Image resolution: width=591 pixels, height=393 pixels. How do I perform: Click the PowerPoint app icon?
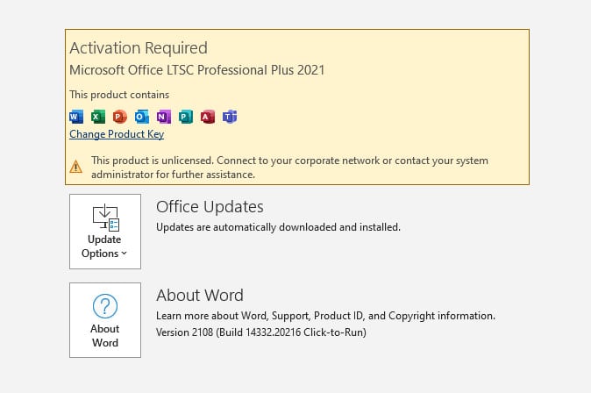[120, 117]
